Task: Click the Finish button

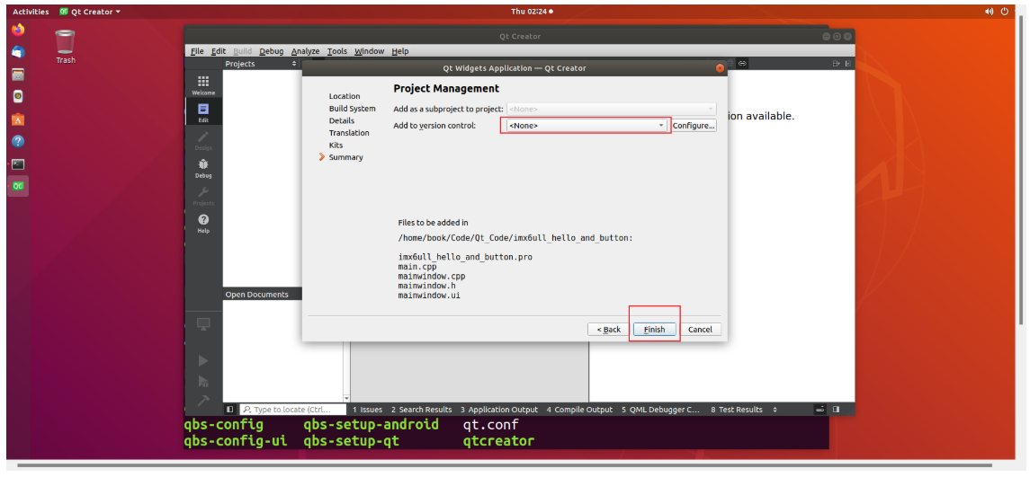Action: [654, 330]
